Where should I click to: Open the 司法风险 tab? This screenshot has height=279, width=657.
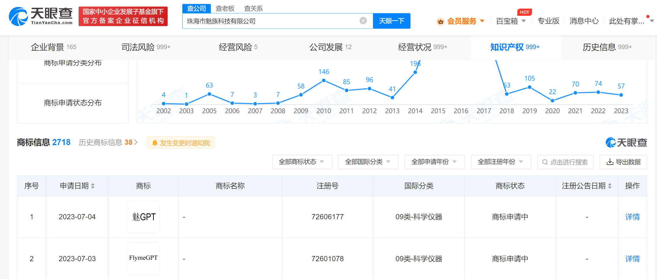tap(146, 47)
